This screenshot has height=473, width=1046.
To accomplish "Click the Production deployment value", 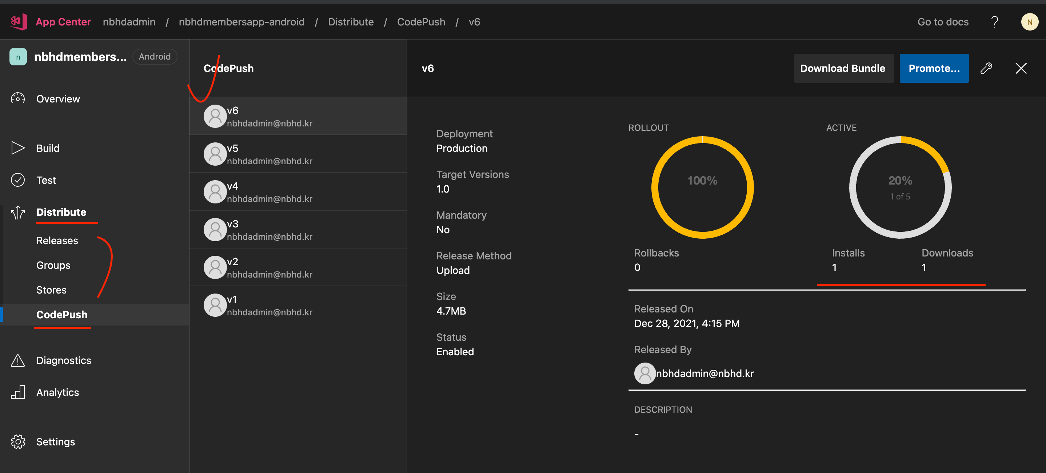I will (x=462, y=149).
